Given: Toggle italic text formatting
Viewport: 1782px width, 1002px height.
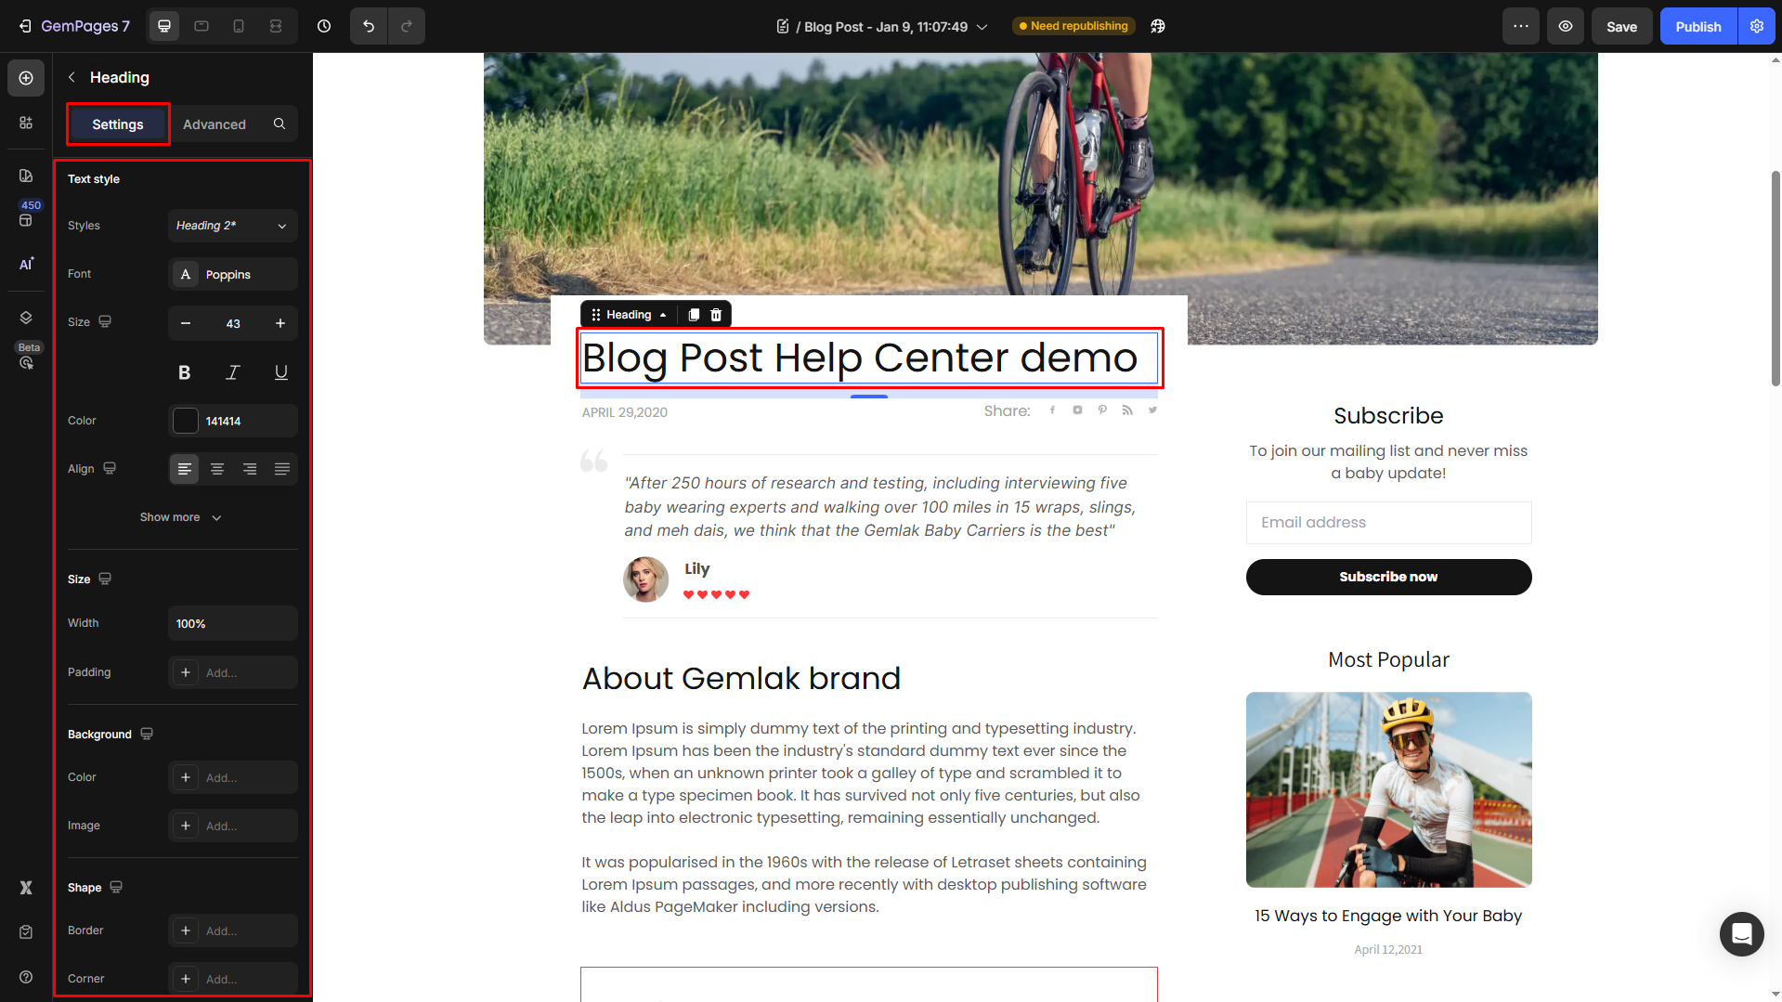Looking at the screenshot, I should pos(232,372).
